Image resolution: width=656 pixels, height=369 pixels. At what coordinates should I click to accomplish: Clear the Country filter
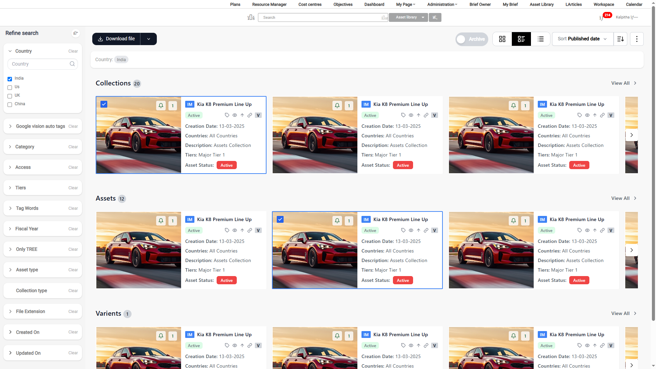tap(73, 51)
